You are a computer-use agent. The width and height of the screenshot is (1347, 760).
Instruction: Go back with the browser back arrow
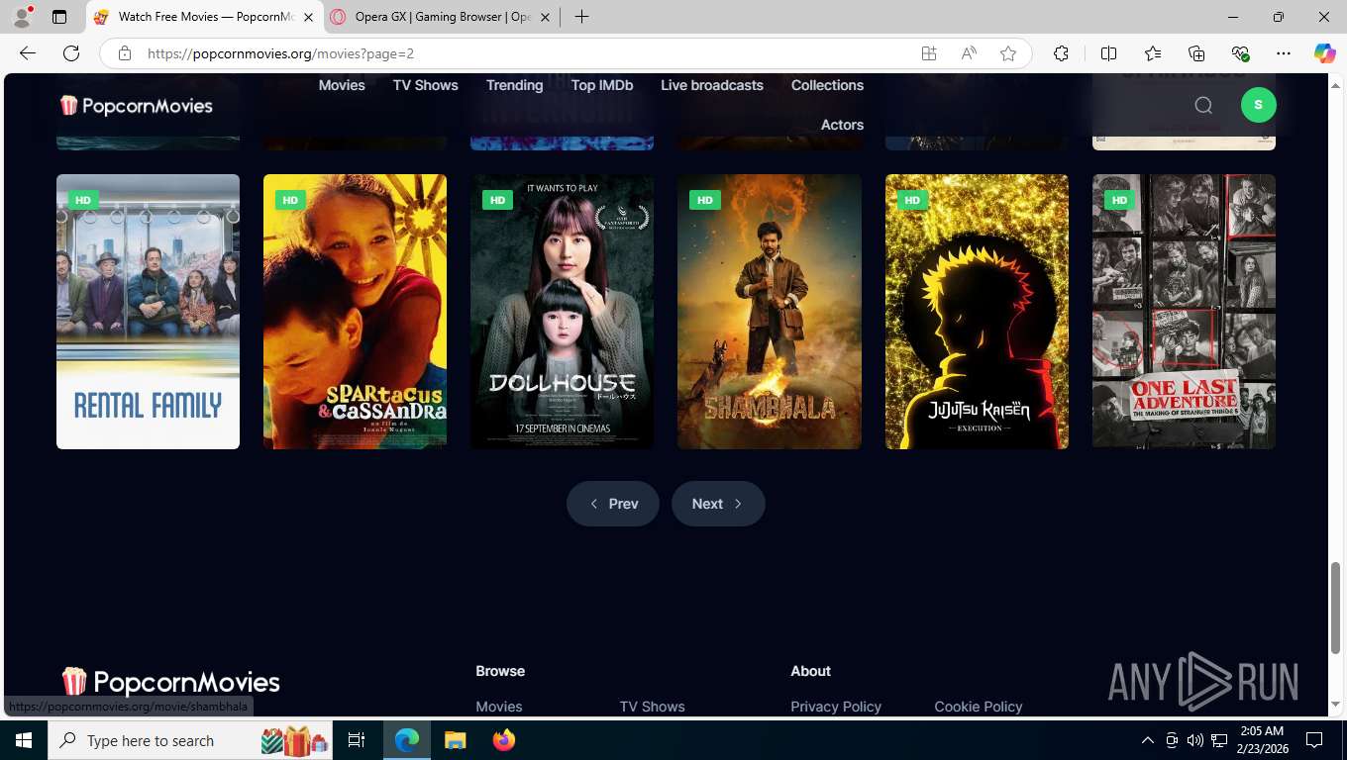pyautogui.click(x=28, y=53)
